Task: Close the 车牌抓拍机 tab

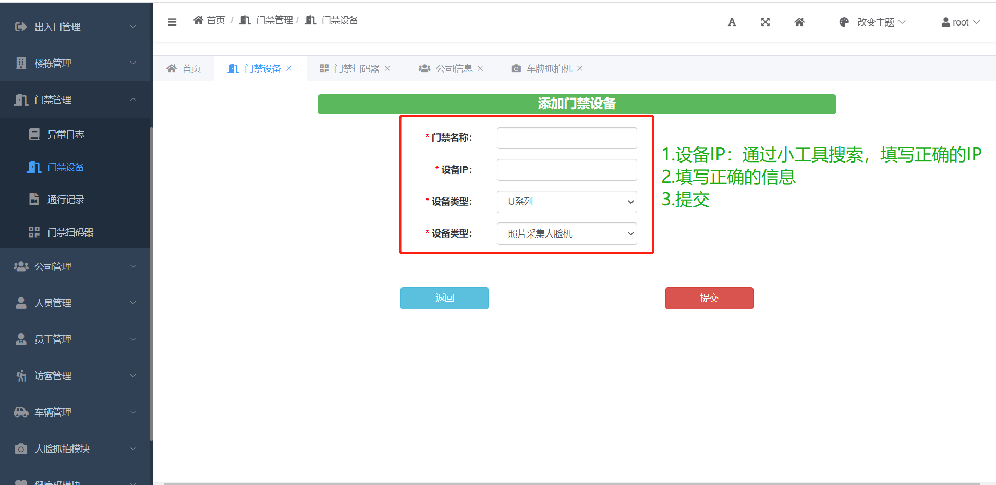Action: (x=580, y=68)
